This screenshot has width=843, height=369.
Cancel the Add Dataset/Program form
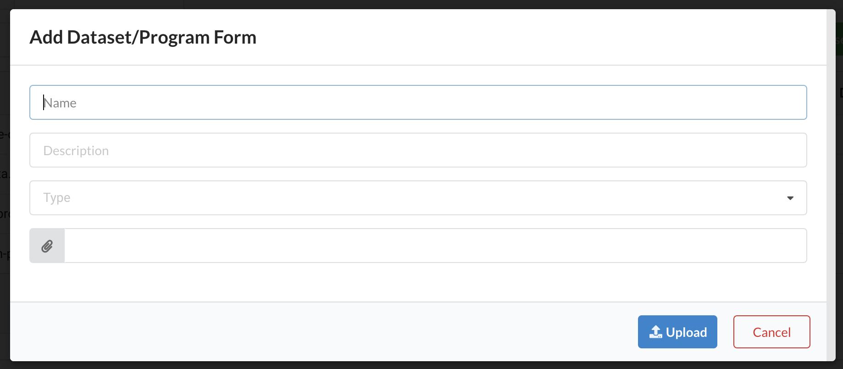tap(771, 332)
